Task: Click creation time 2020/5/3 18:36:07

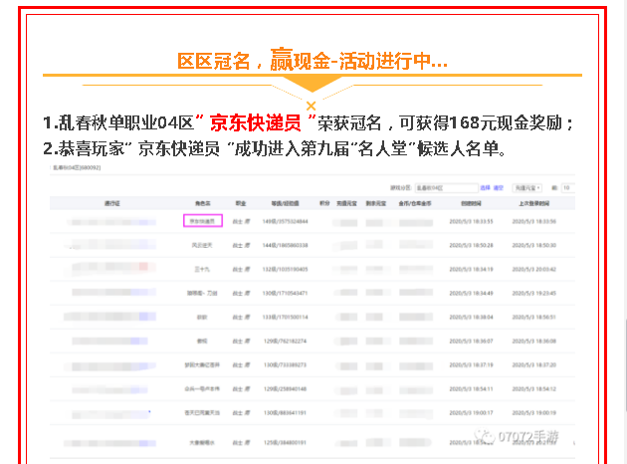Action: pyautogui.click(x=471, y=342)
